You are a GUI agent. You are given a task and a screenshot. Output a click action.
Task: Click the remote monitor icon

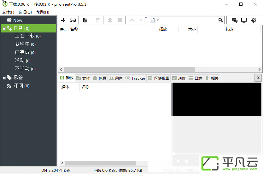click(244, 20)
